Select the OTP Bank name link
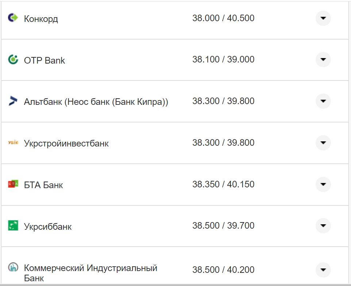 (45, 60)
